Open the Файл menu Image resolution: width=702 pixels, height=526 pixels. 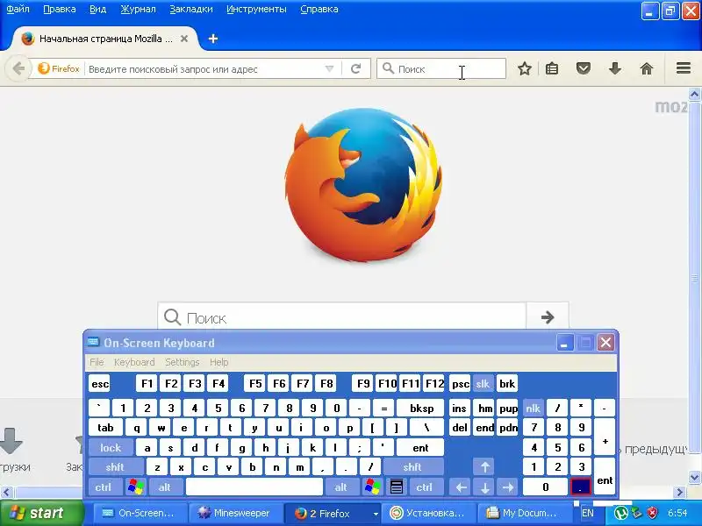point(18,9)
